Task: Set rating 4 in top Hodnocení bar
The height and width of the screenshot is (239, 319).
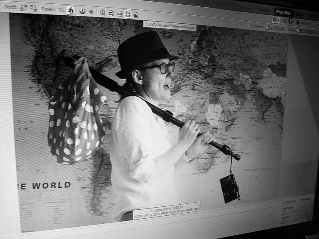Action: 280,29
